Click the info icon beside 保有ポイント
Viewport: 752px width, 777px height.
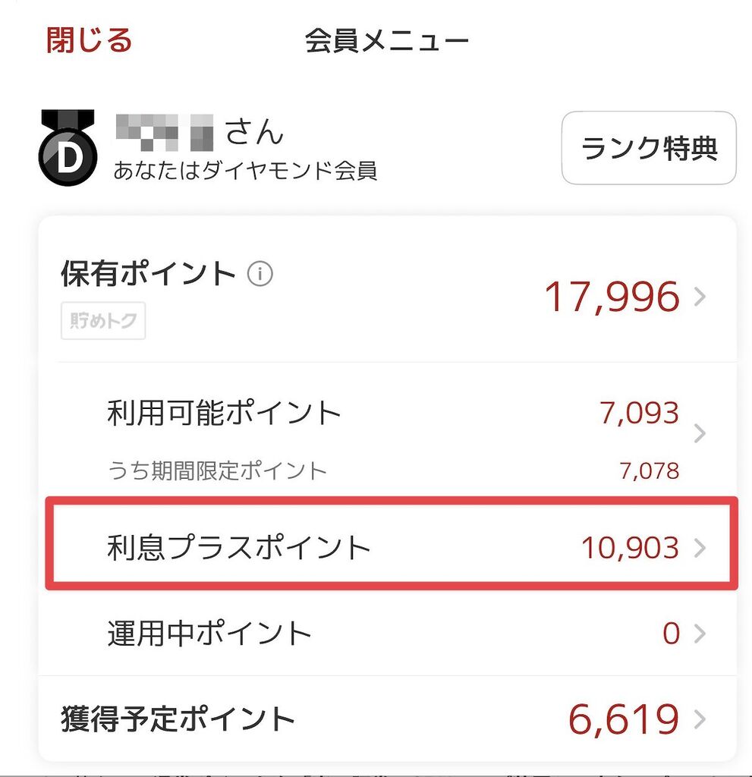(x=260, y=274)
